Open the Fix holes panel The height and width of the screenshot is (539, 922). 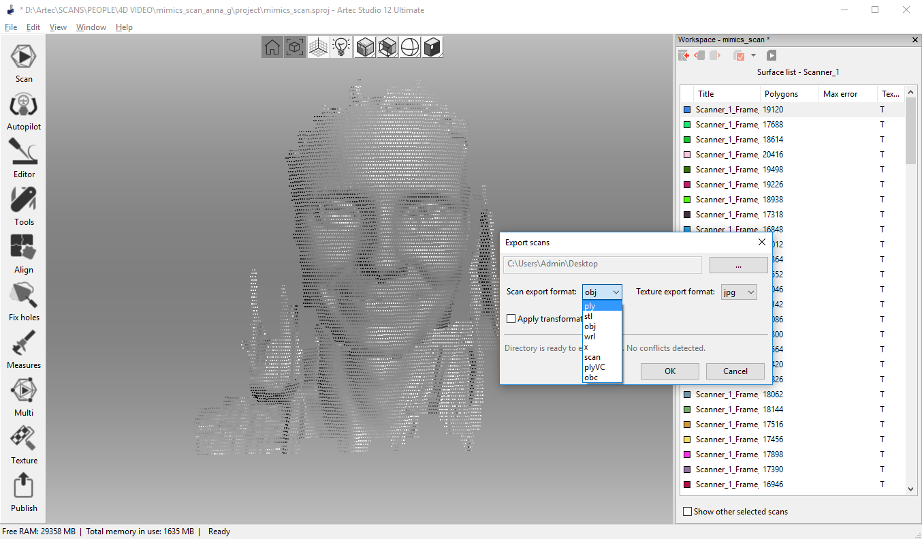point(24,302)
